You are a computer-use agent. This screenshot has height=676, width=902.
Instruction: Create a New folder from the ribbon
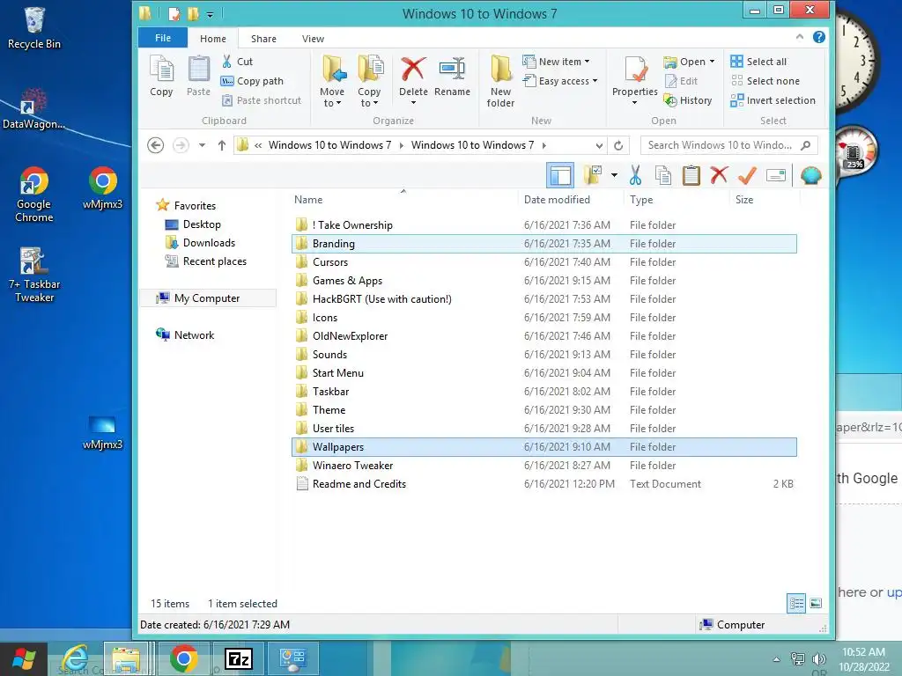click(500, 81)
